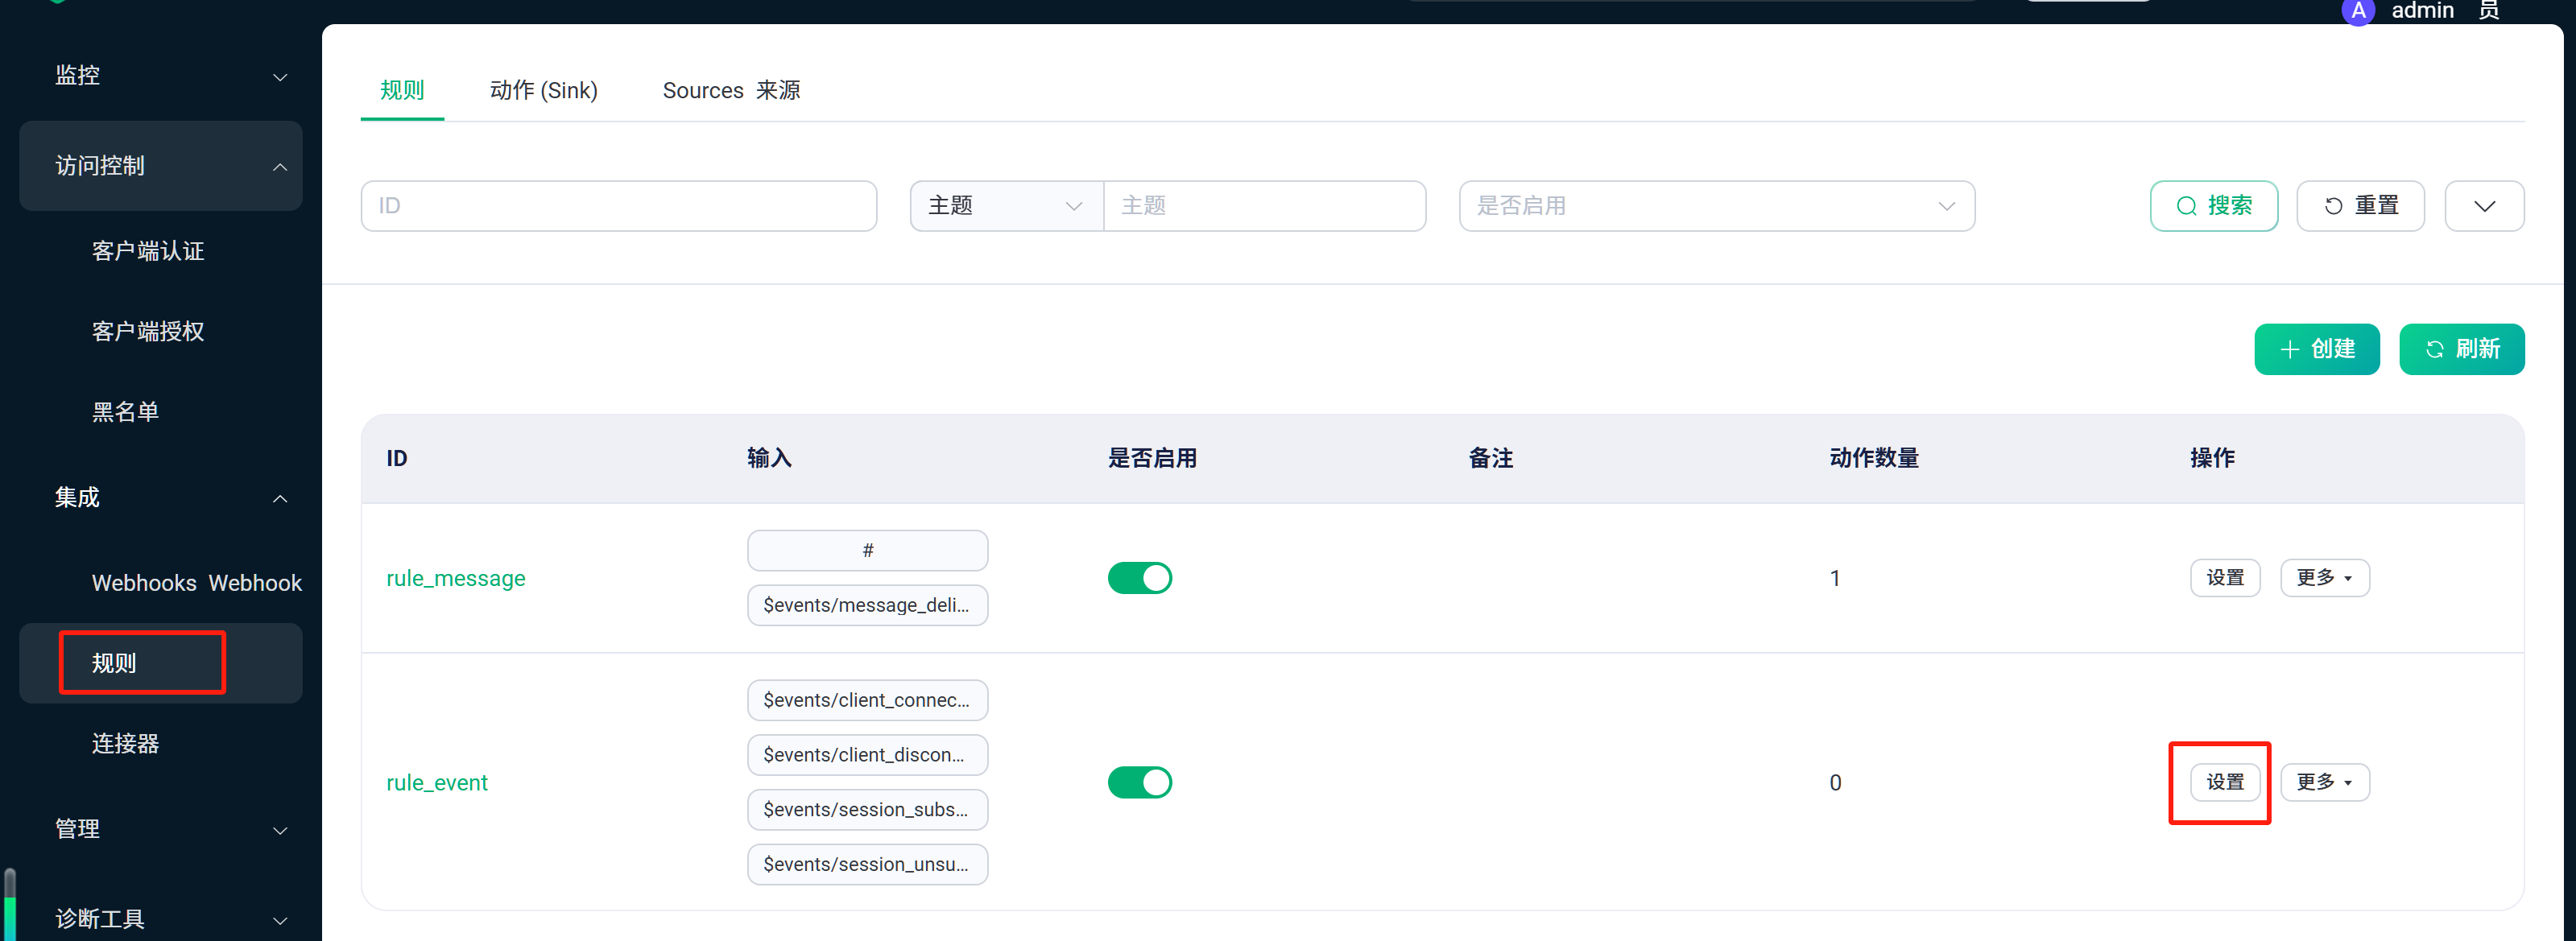This screenshot has height=941, width=2576.
Task: Click the sidebar scrollbar thumb
Action: pyautogui.click(x=10, y=905)
